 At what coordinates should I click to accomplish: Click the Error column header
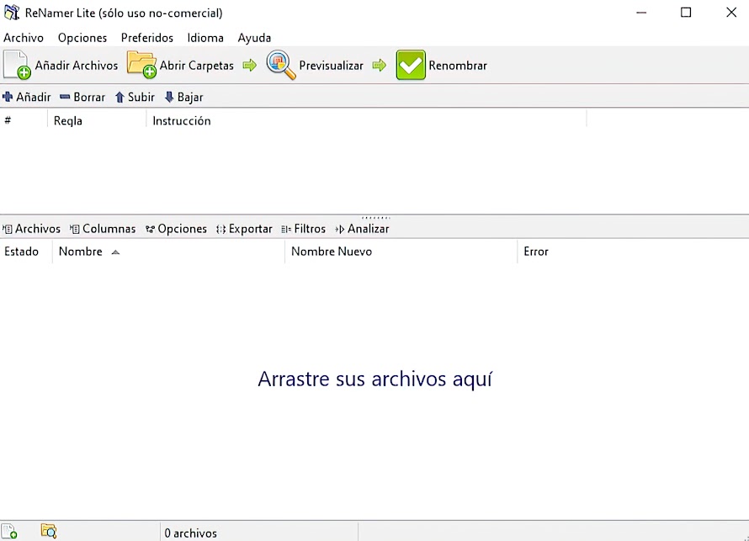pos(633,252)
